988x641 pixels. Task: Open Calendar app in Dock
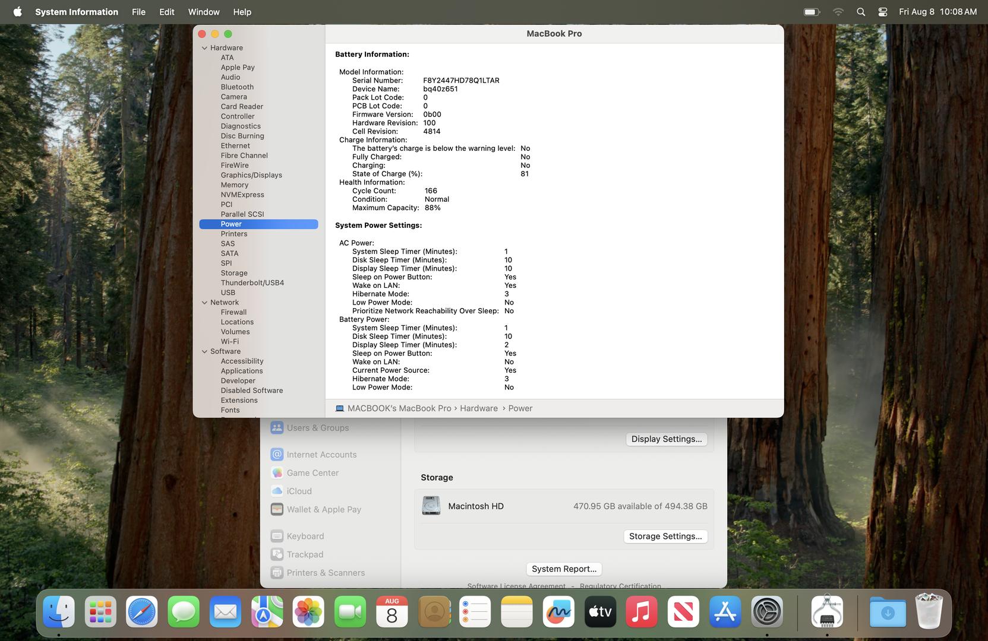pyautogui.click(x=392, y=611)
